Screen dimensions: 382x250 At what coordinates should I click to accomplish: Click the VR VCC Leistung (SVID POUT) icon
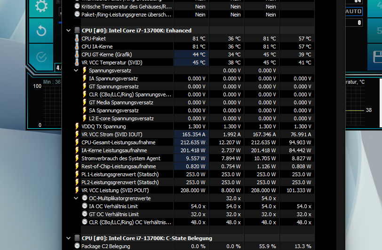pos(77,190)
